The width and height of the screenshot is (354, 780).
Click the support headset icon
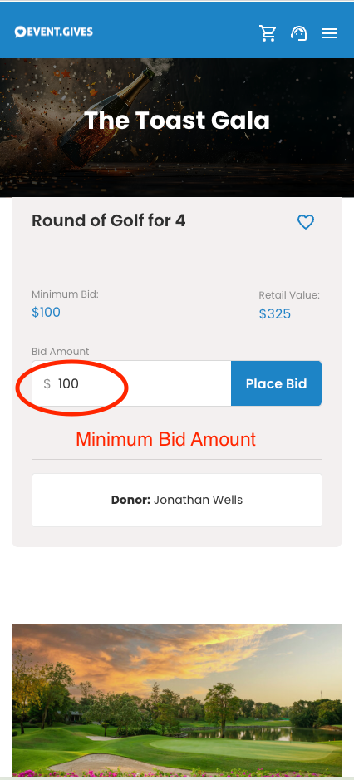coord(299,33)
